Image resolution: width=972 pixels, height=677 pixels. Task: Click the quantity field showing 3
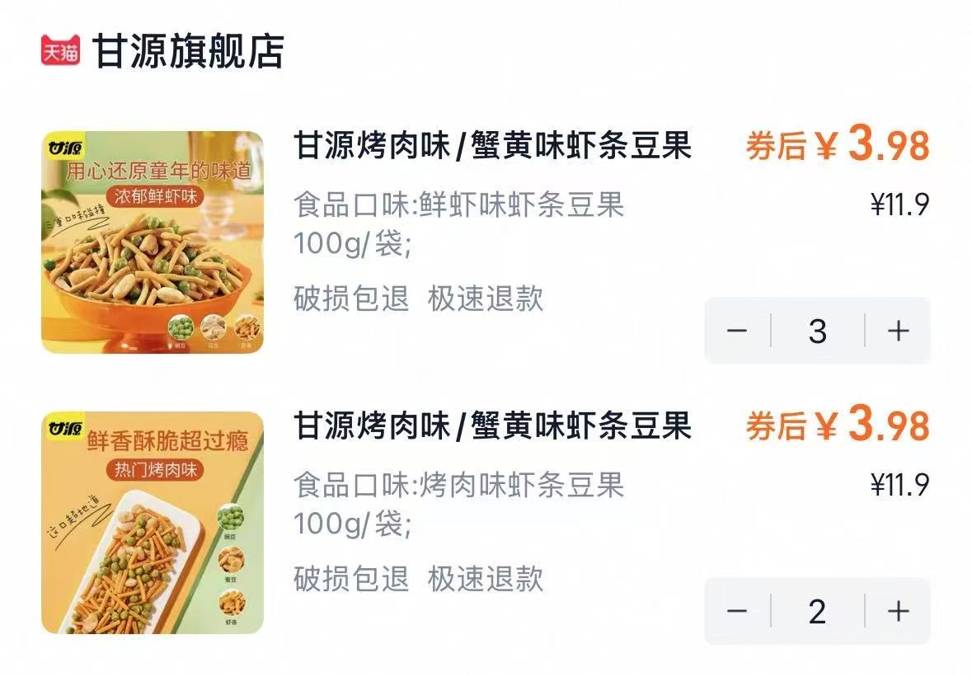(x=817, y=330)
